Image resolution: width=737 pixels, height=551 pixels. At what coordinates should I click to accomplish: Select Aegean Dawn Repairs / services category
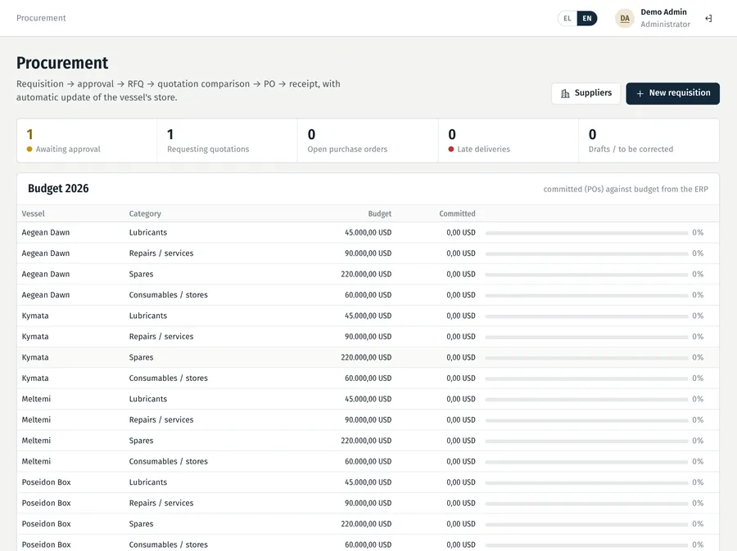tap(161, 253)
